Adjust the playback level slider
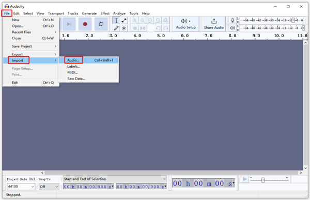 click(x=303, y=28)
